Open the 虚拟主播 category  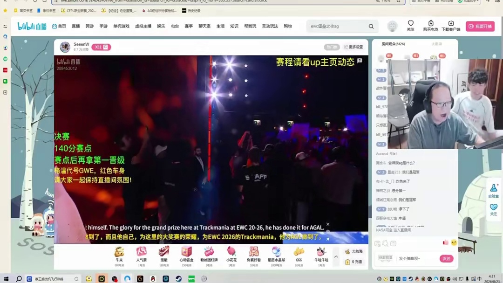tap(143, 26)
